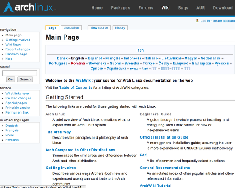The width and height of the screenshot is (235, 188).
Task: Focus the wiki search input field
Action: click(x=20, y=73)
